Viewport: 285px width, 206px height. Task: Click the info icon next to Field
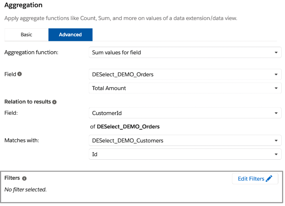click(x=20, y=74)
